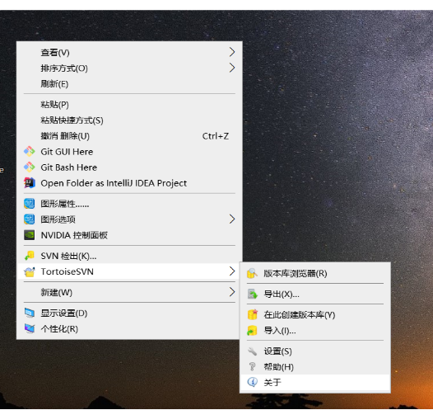This screenshot has width=433, height=410.
Task: Expand the 查看(V) submenu arrow
Action: tap(232, 52)
